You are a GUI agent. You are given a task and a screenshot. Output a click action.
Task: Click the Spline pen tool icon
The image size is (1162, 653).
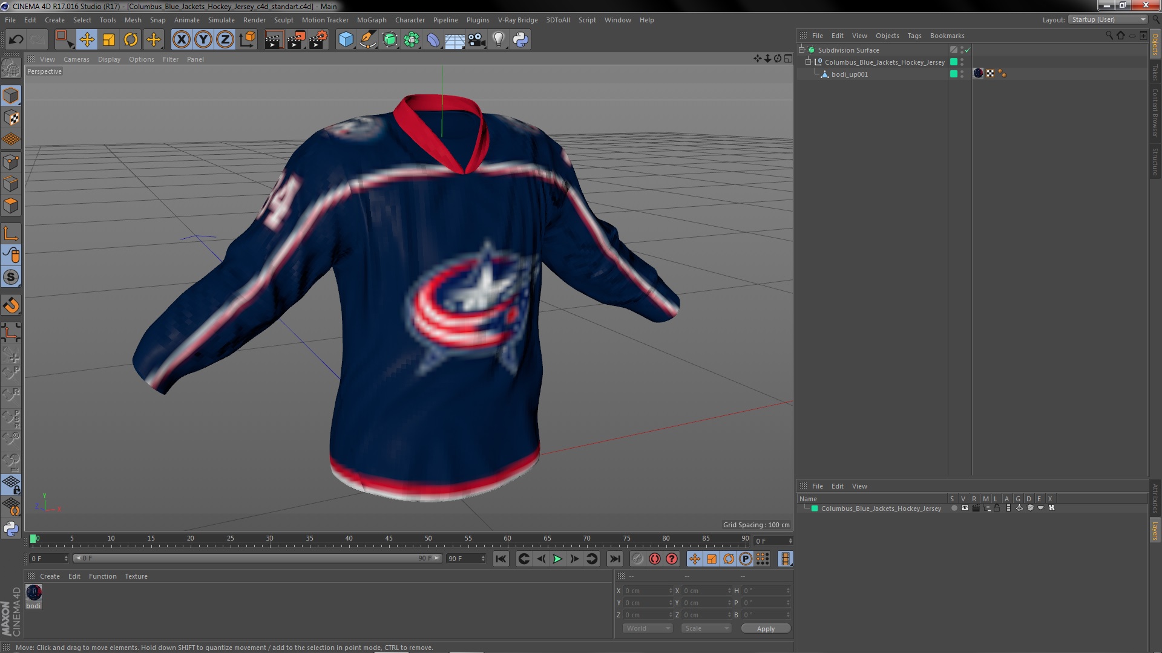tap(368, 40)
